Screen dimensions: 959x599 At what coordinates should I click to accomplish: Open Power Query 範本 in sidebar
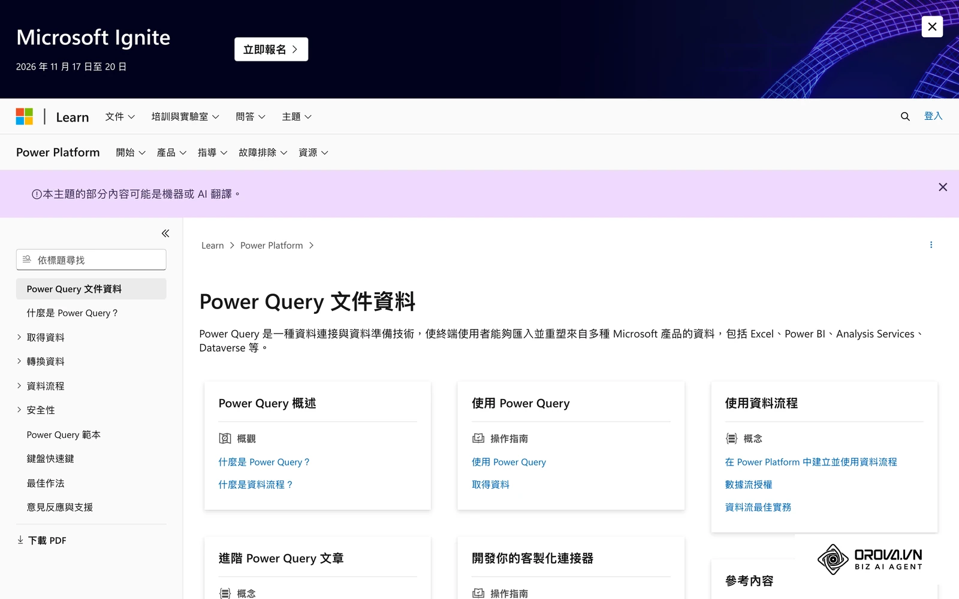pos(64,435)
